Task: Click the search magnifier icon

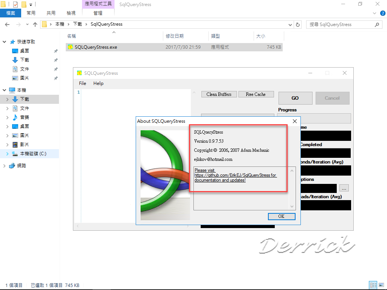Action: (x=377, y=25)
